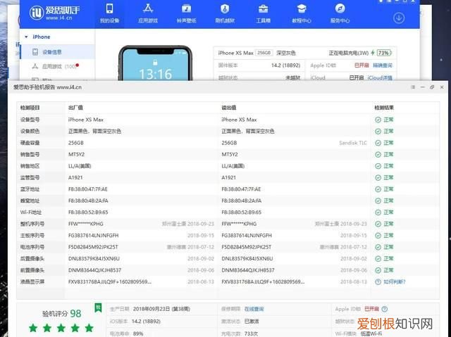
Task: Click the check icon in 设备型号 row
Action: click(378, 120)
